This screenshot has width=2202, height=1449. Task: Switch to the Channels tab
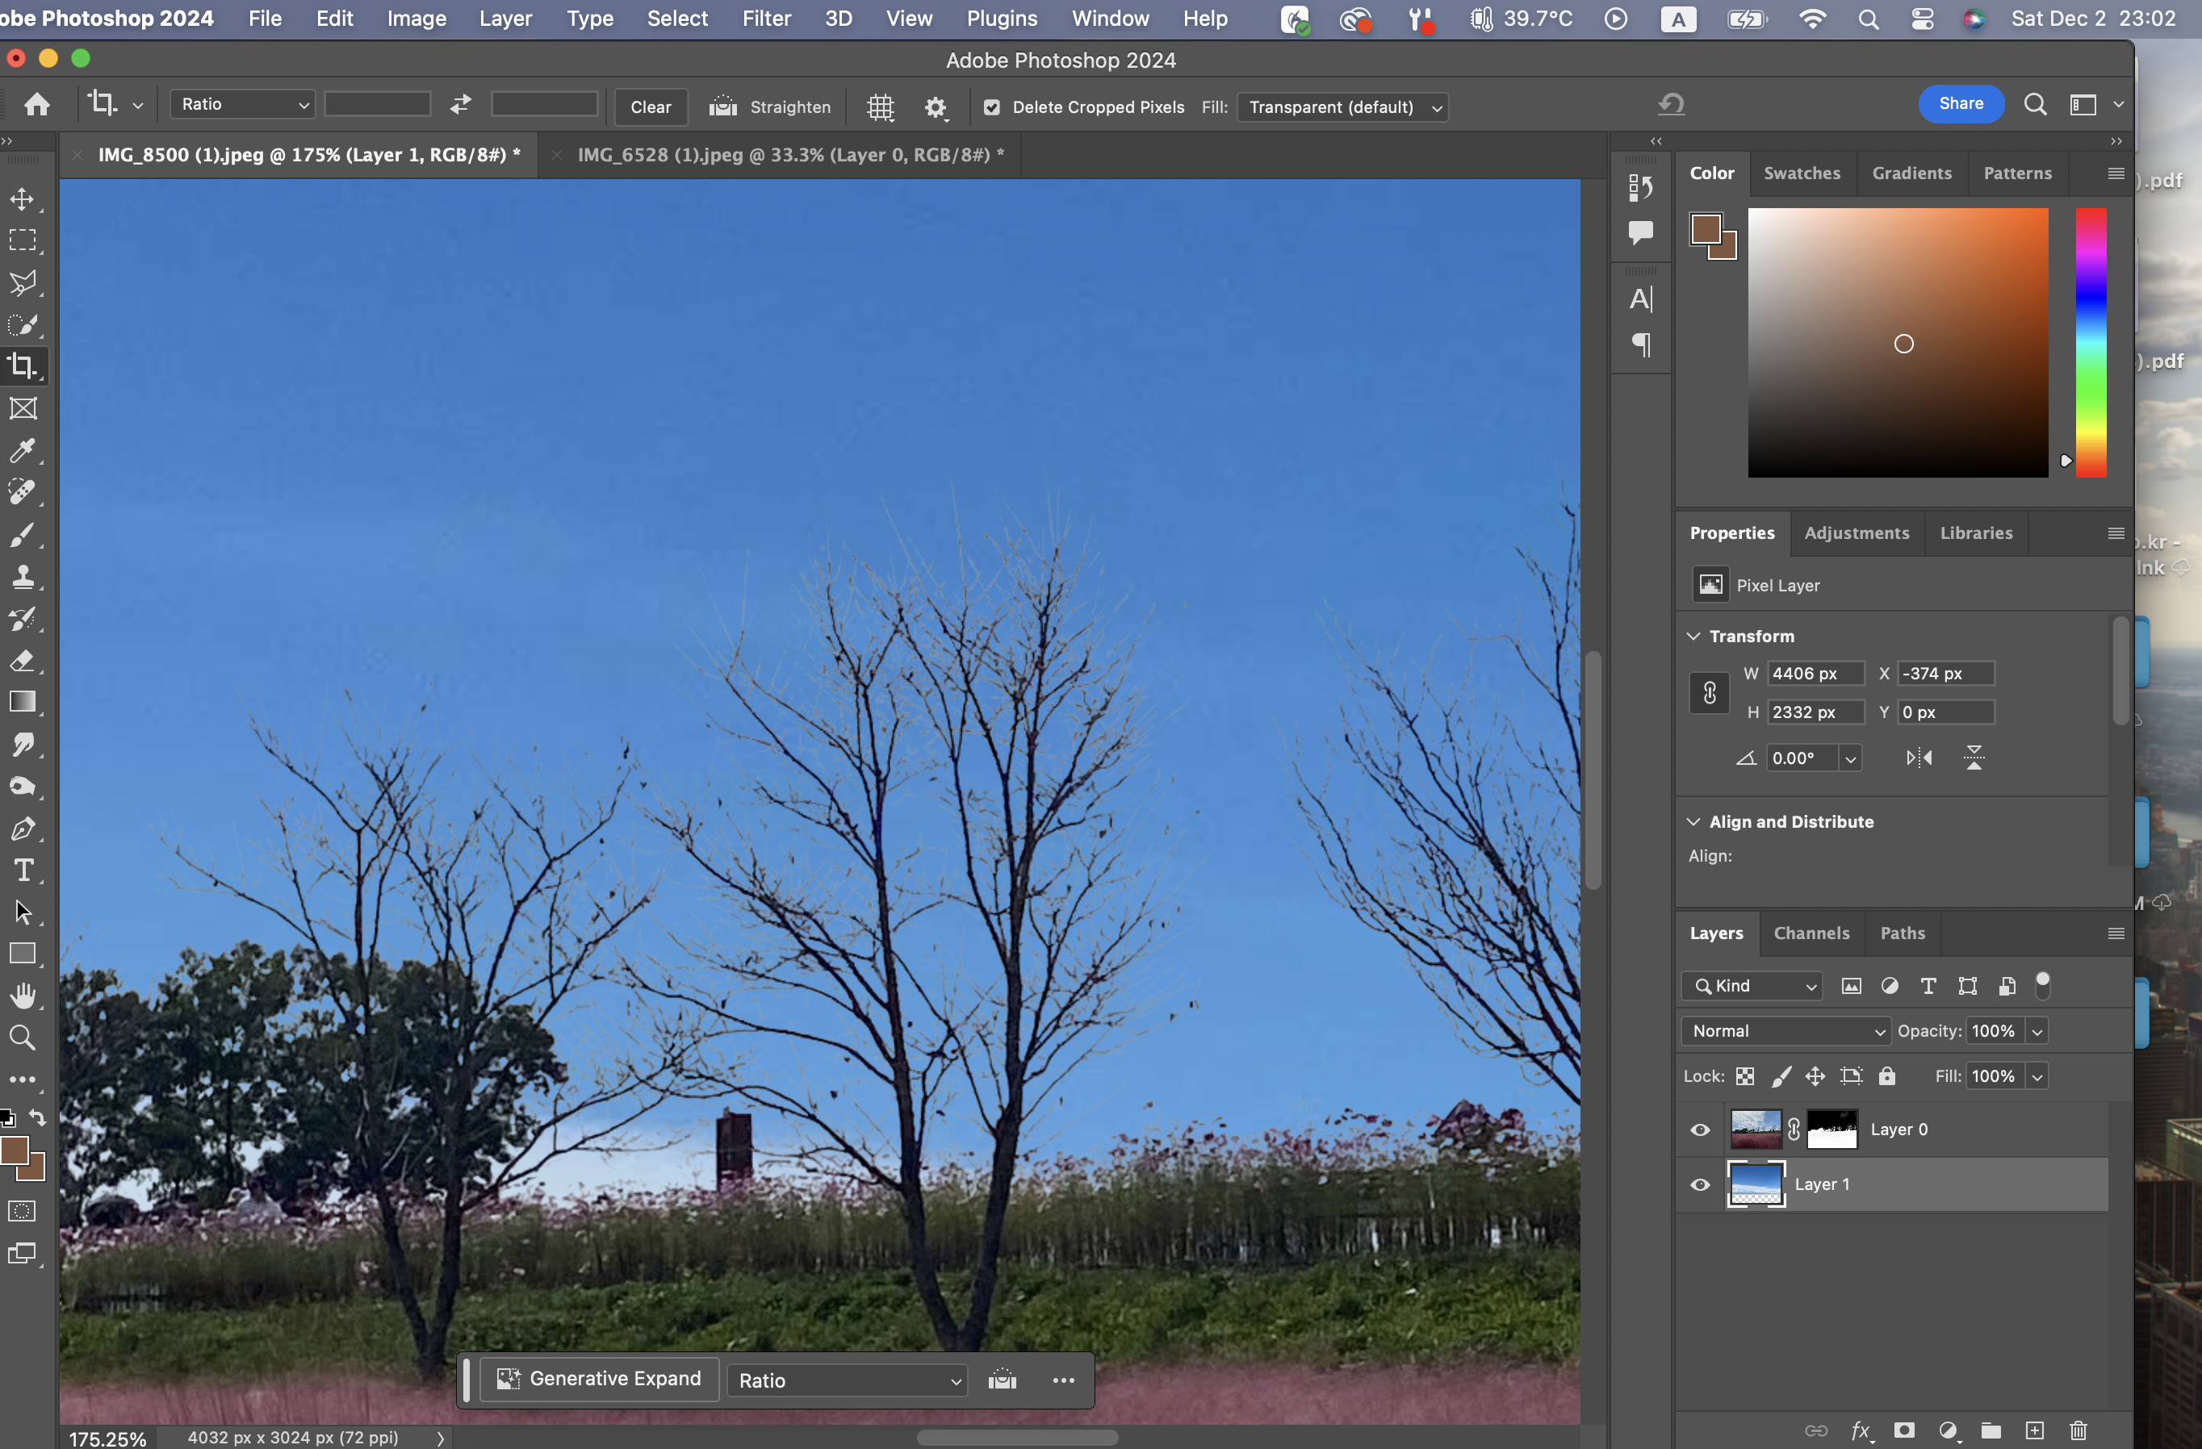click(1811, 933)
